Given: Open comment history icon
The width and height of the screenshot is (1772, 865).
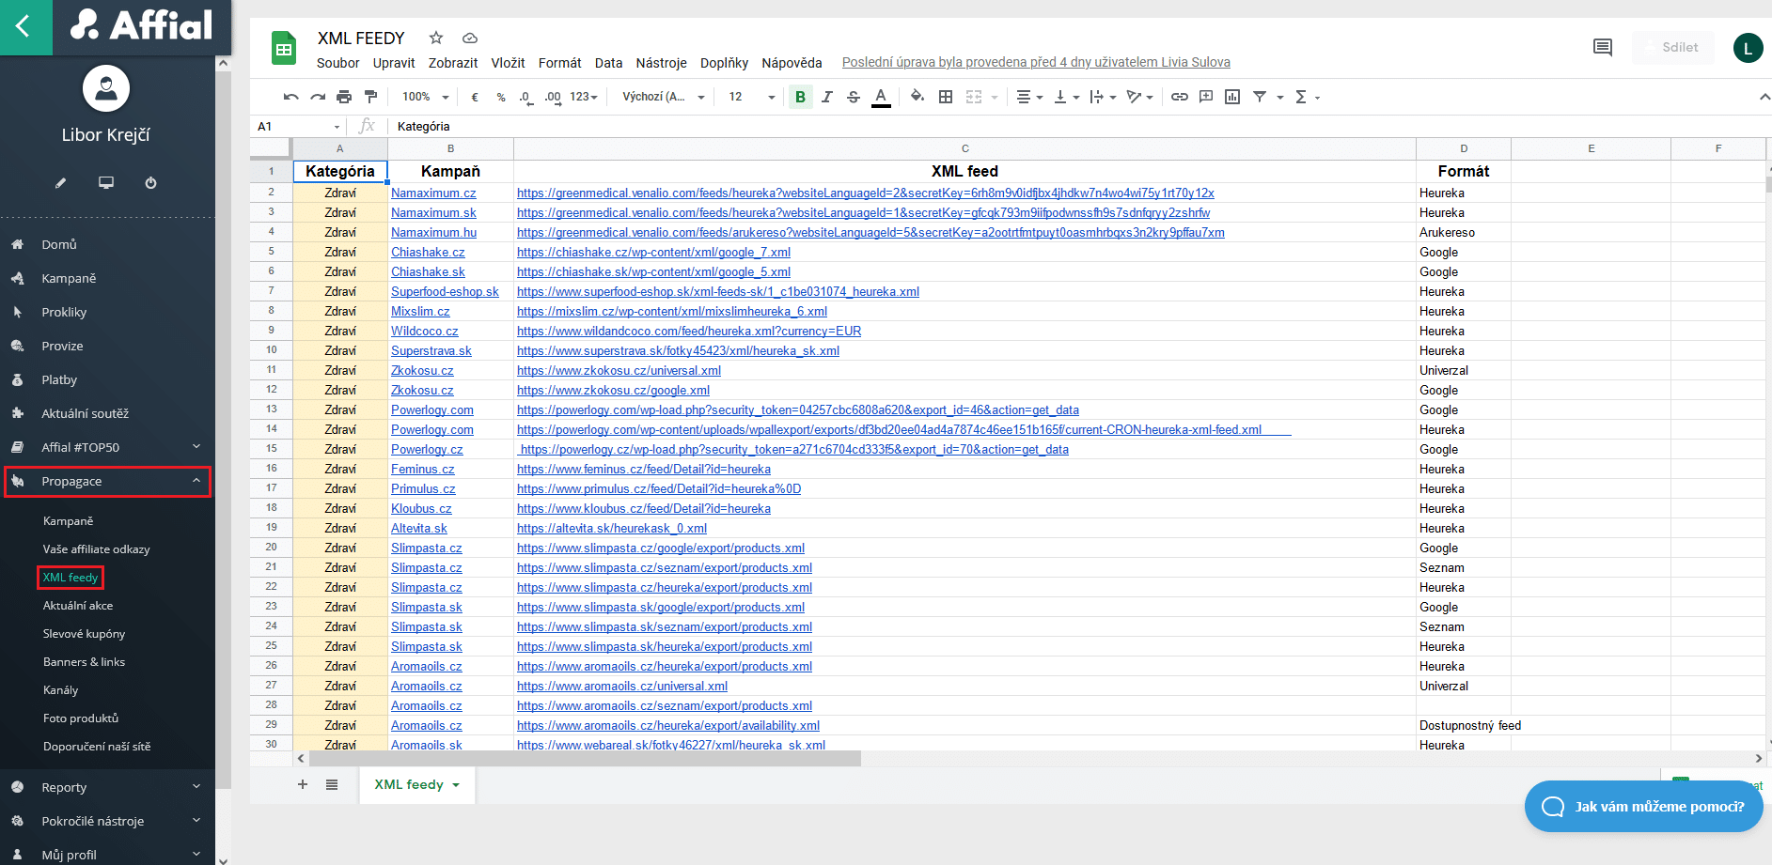Looking at the screenshot, I should point(1603,47).
